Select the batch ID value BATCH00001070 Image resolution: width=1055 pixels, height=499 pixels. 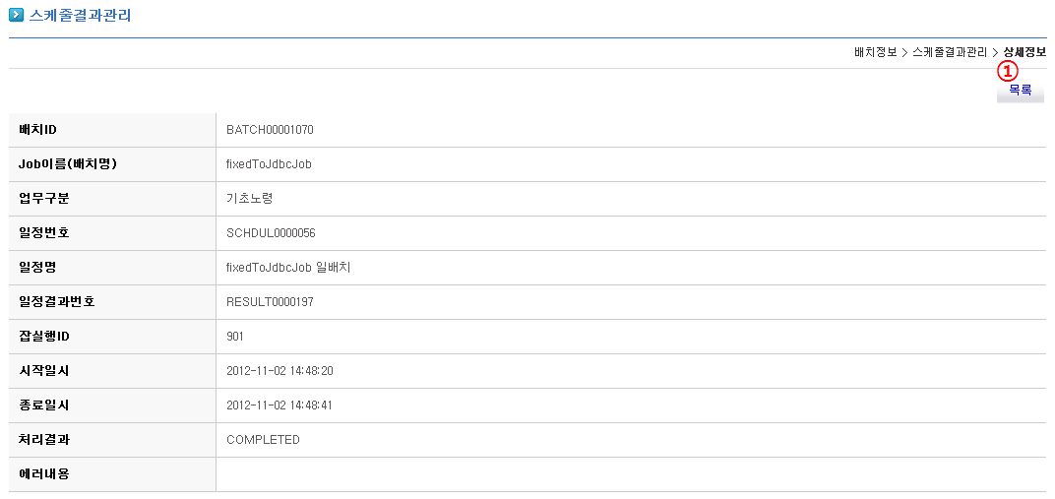(x=270, y=130)
